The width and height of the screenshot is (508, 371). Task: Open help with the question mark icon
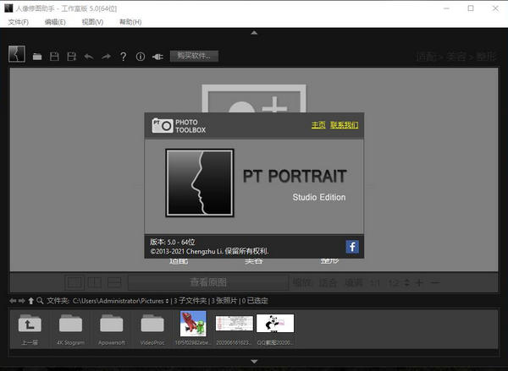(x=123, y=57)
